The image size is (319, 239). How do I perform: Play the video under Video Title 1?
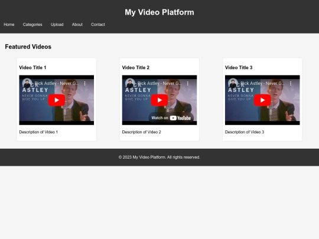(57, 100)
